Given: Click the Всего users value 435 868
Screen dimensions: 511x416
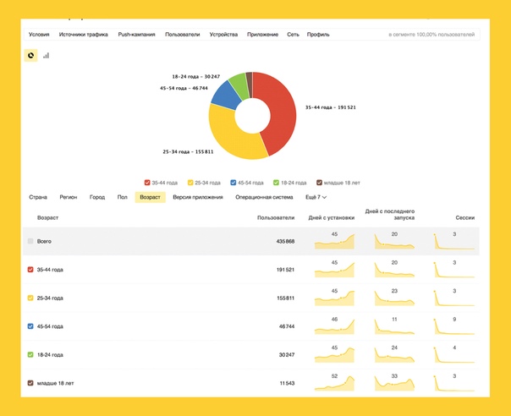Looking at the screenshot, I should (285, 241).
